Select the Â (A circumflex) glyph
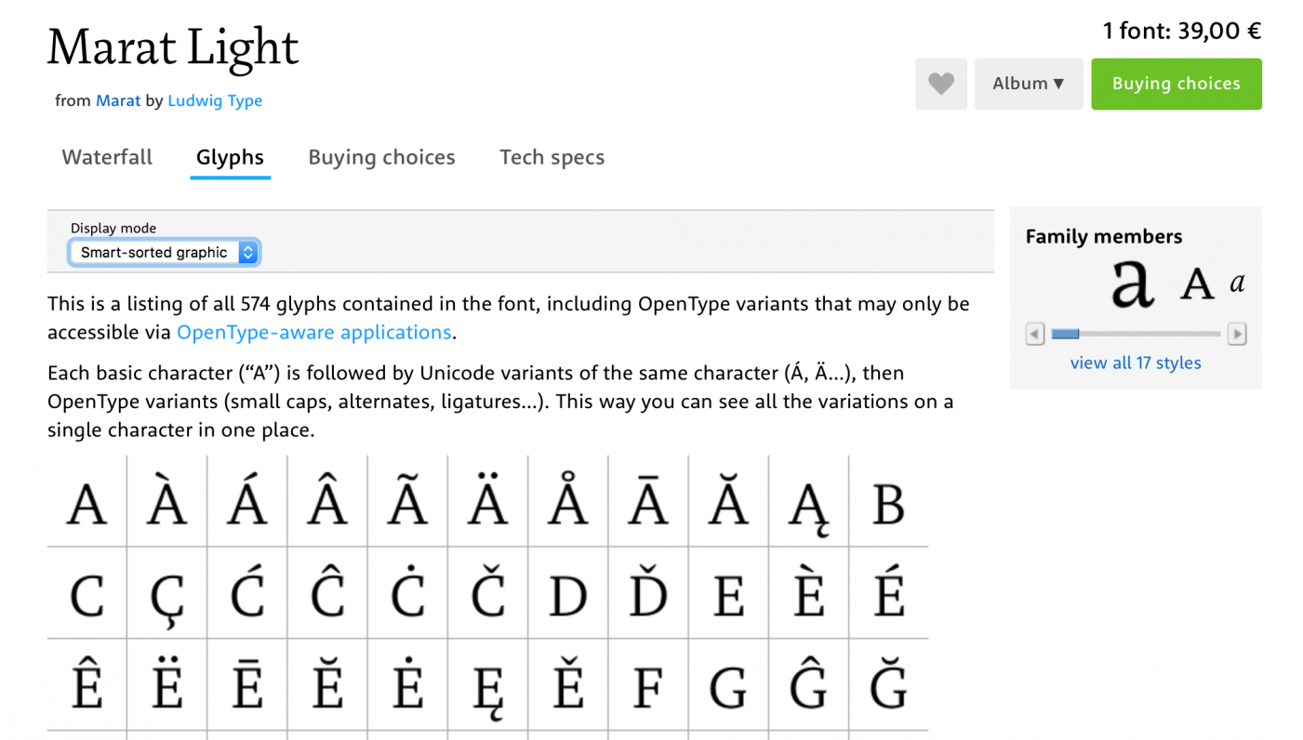 327,501
